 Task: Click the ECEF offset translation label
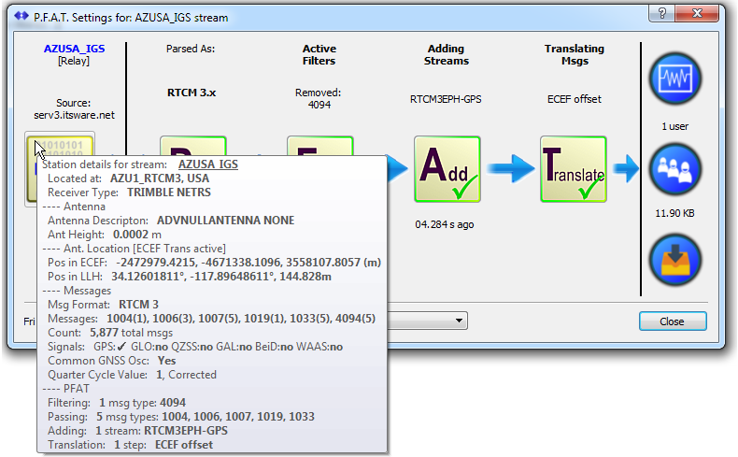(574, 98)
